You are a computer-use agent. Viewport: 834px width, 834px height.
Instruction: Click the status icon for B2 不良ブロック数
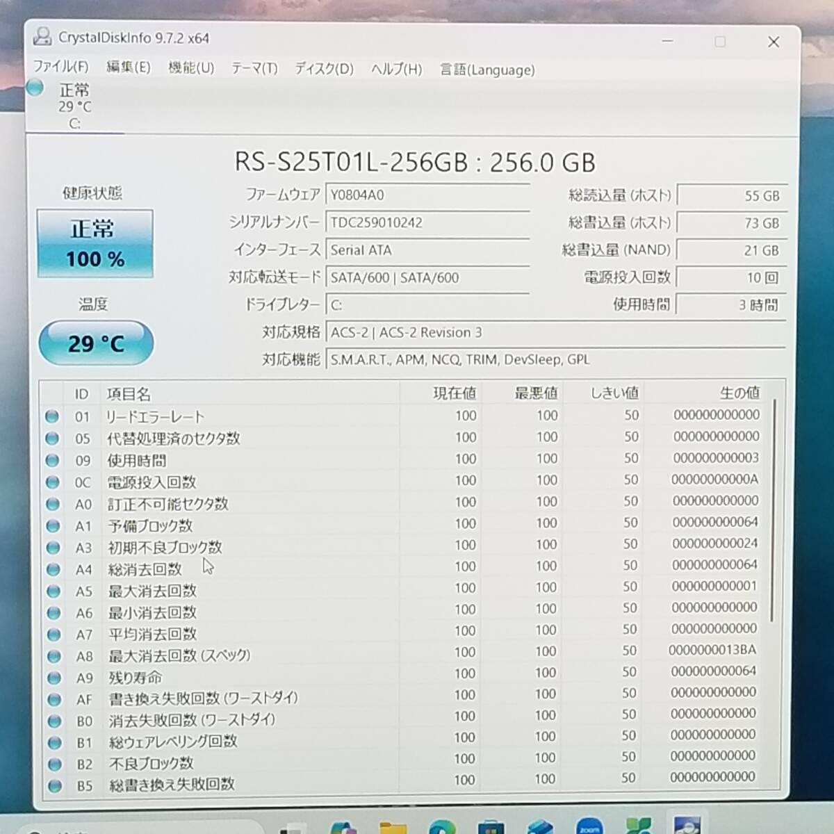click(54, 764)
